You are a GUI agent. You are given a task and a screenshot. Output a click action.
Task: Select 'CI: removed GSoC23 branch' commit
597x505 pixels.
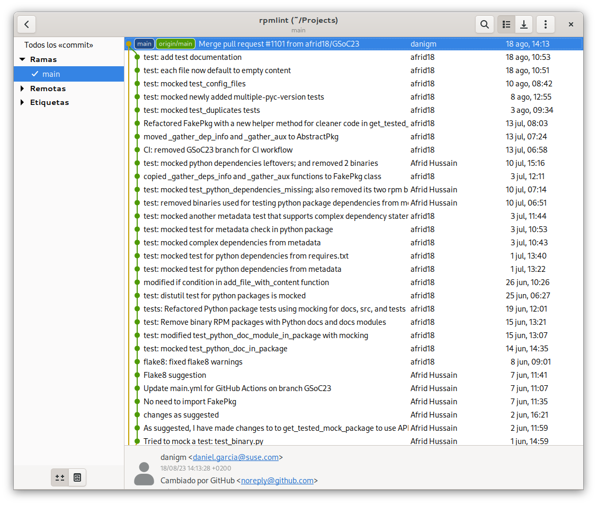pos(354,150)
